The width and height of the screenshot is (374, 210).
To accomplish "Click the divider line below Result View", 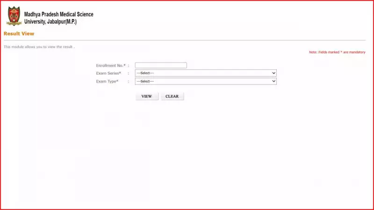I will click(187, 40).
